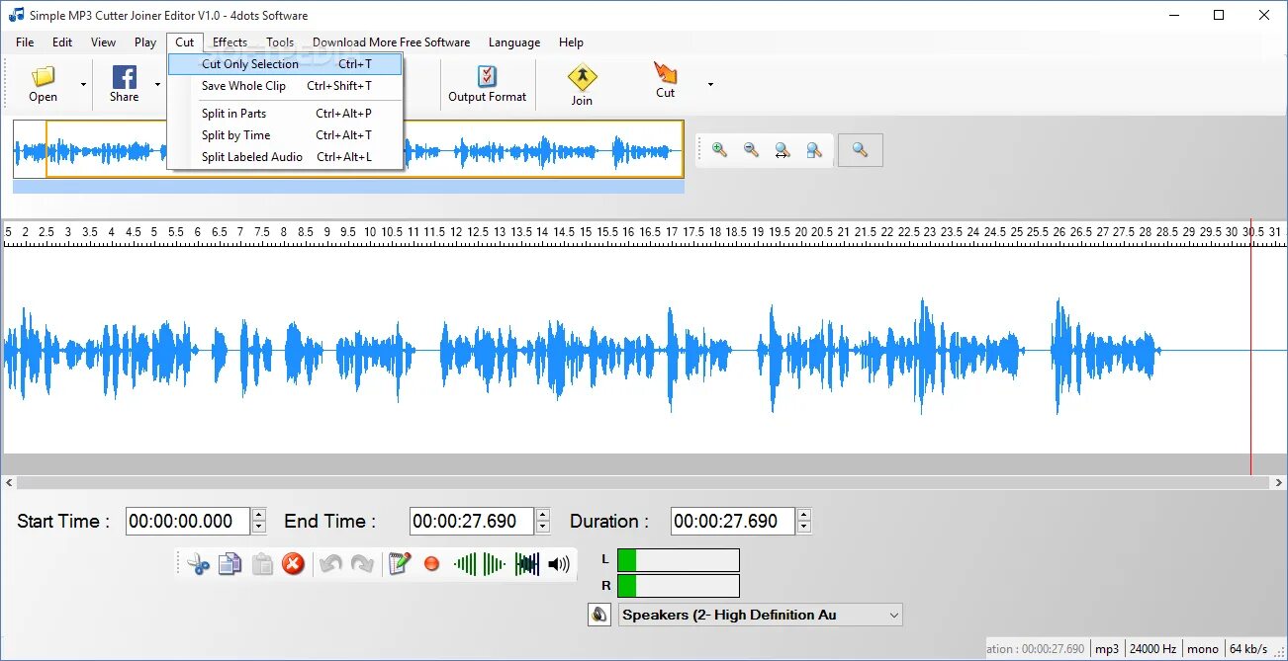The image size is (1288, 661).
Task: Click the horizontal scrollbar right arrow
Action: [1278, 483]
